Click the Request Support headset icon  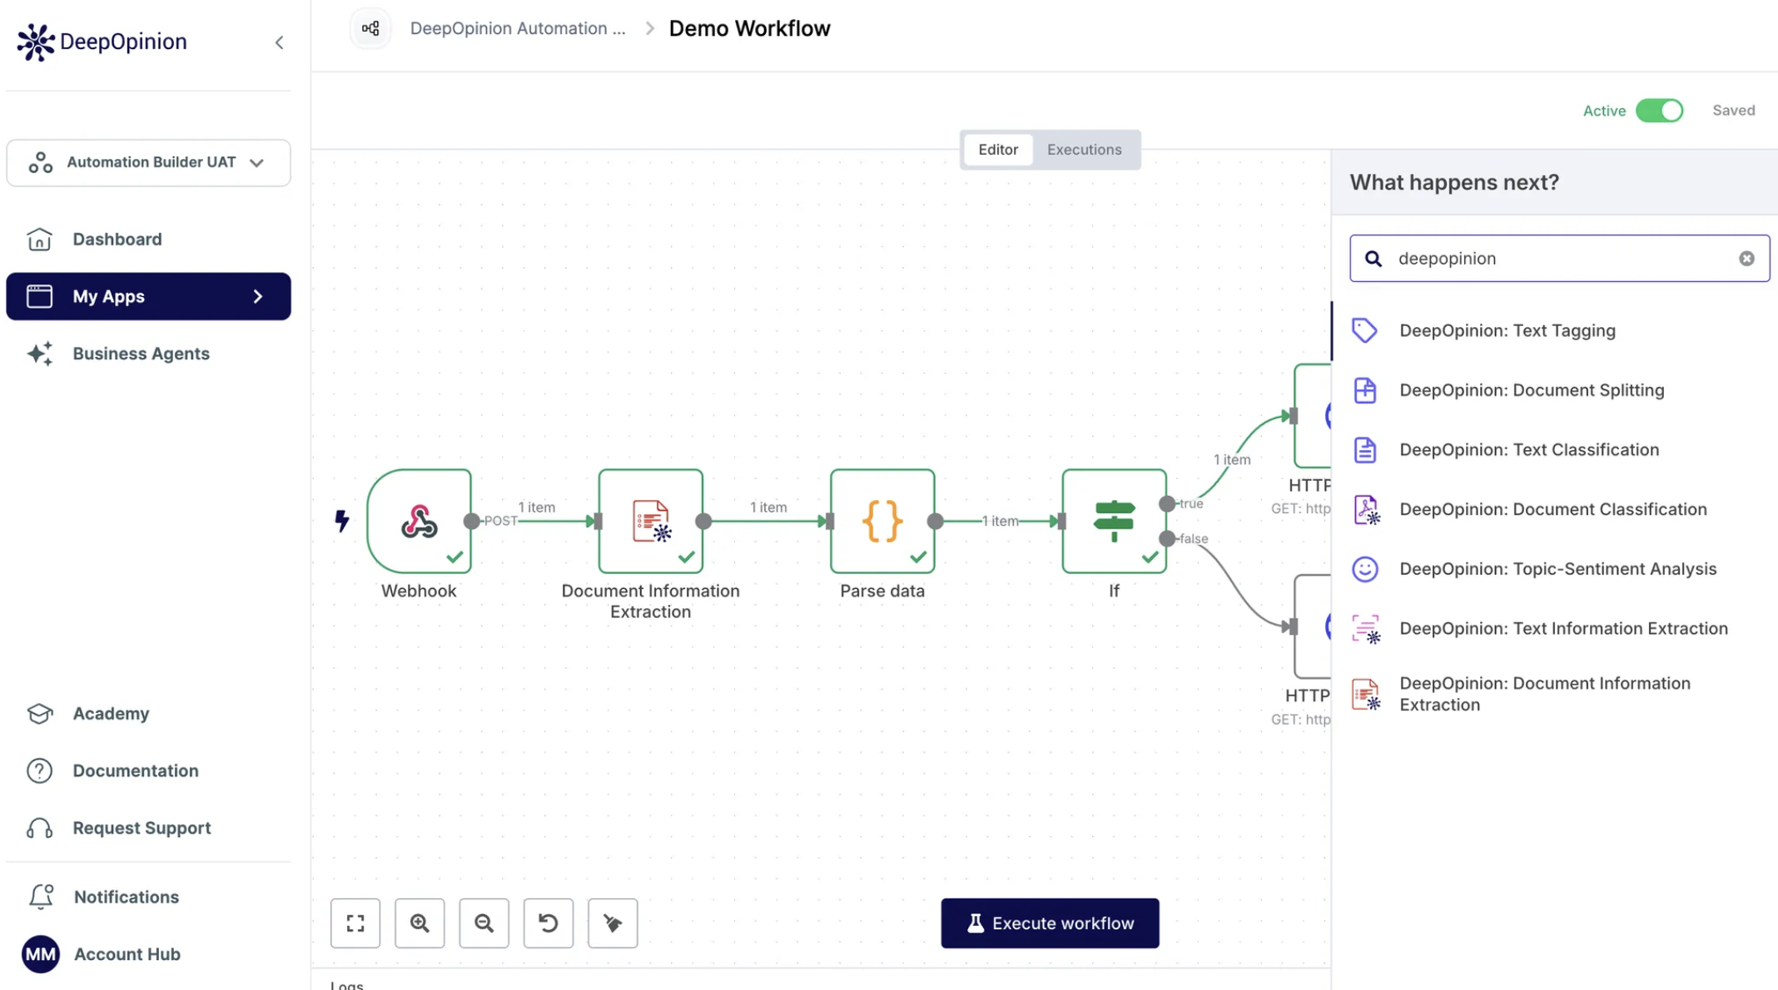(39, 829)
